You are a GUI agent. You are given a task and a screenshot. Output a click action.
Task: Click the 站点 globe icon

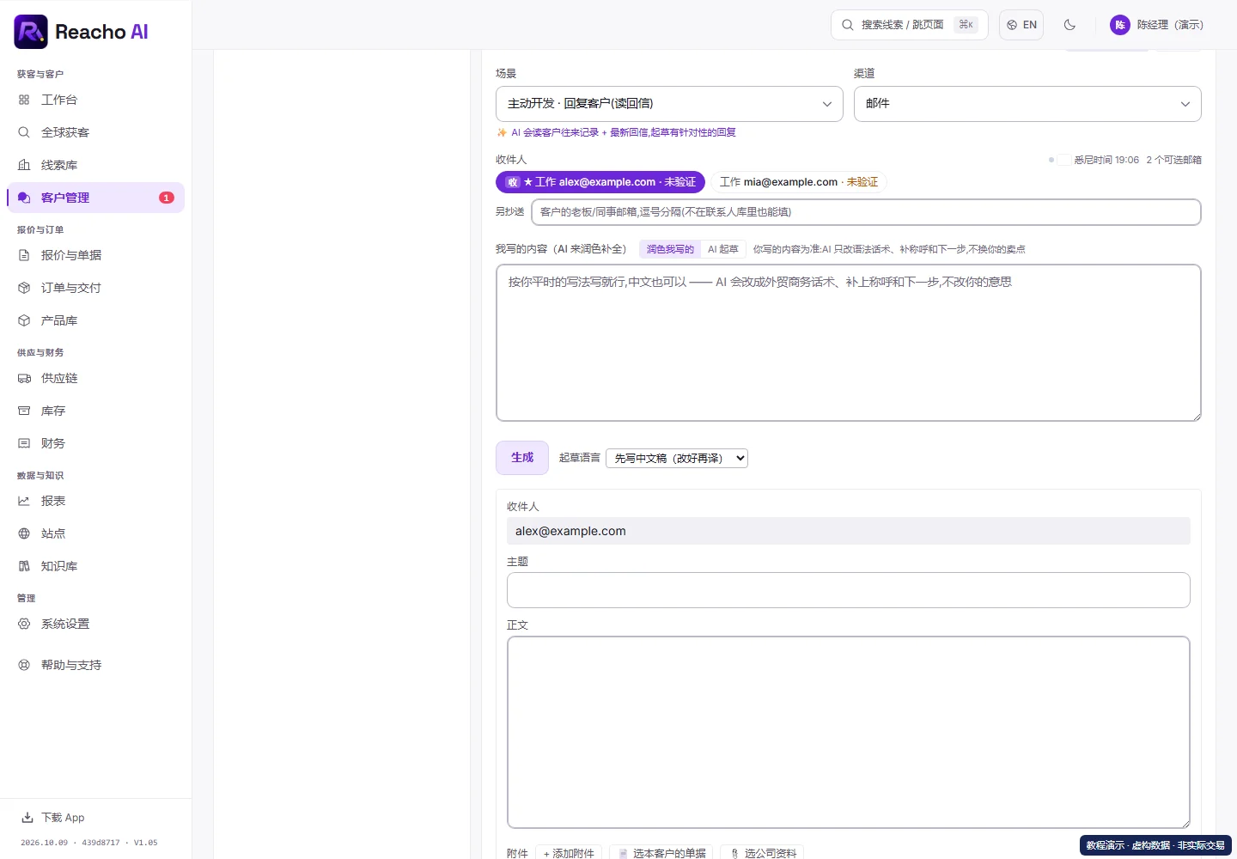24,533
